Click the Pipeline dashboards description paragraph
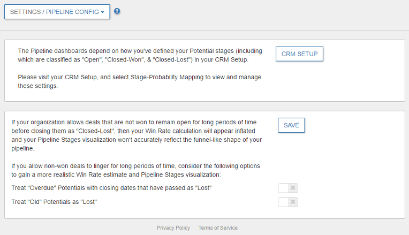Screen dimensions: 409x235 coord(139,55)
